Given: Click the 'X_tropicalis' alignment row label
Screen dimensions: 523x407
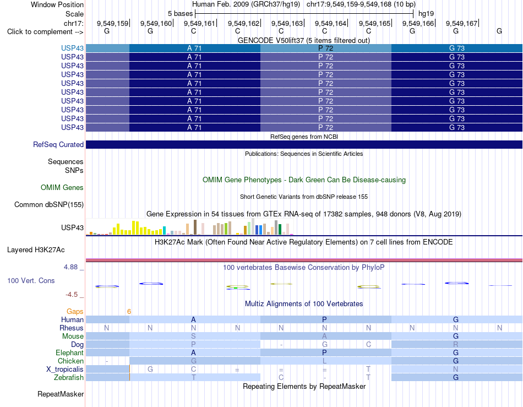Looking at the screenshot, I should point(65,370).
